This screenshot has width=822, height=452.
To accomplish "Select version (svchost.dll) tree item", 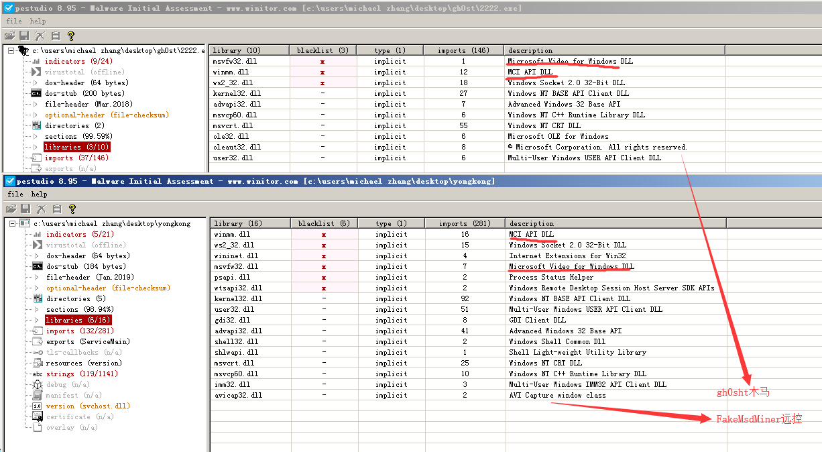I will pos(88,406).
